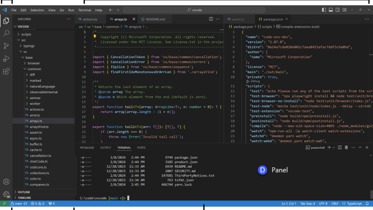Open the Terminal menu
This screenshot has width=373, height=210.
[x=85, y=10]
